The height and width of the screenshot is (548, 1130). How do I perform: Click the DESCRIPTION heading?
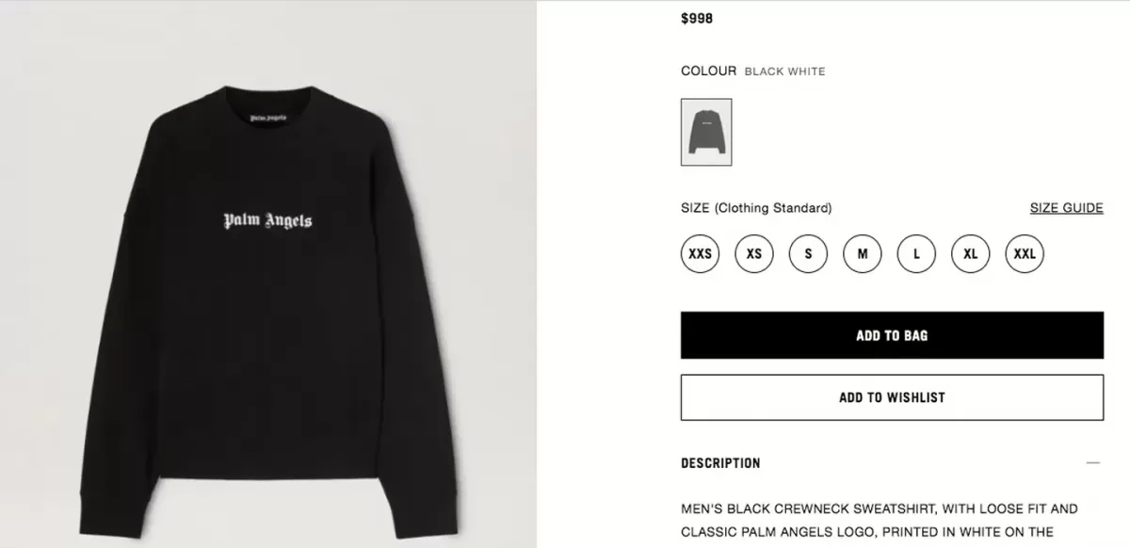[720, 463]
